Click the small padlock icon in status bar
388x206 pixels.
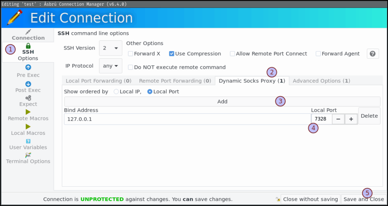(278, 199)
